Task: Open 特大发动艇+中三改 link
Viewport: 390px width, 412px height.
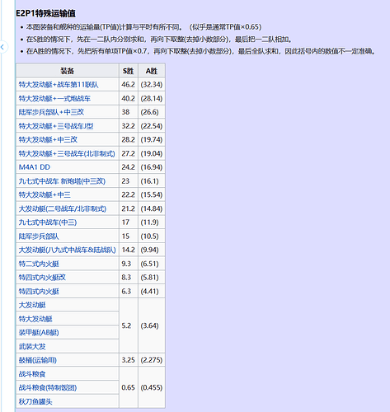Action: point(48,139)
